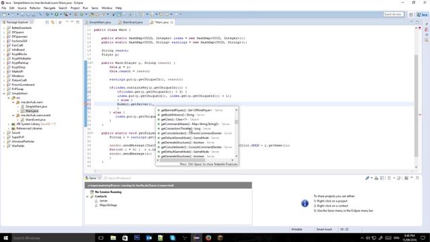Maximize the Saros view panel
This screenshot has width=430, height=242.
[417, 178]
